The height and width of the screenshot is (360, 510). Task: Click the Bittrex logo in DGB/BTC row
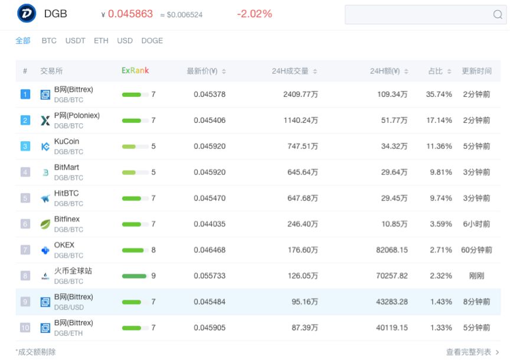[45, 95]
